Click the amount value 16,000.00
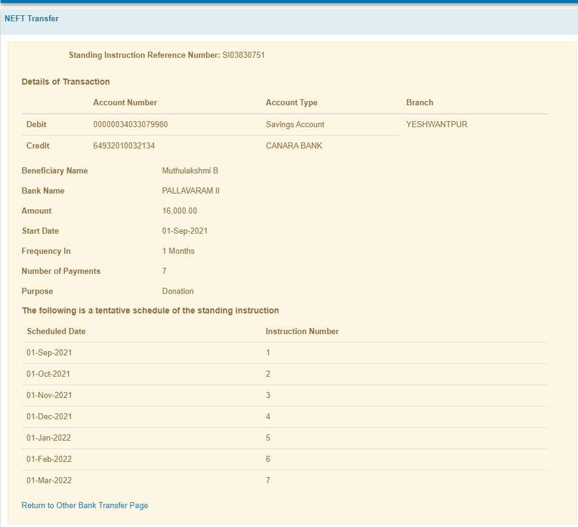This screenshot has height=527, width=578. (x=179, y=211)
